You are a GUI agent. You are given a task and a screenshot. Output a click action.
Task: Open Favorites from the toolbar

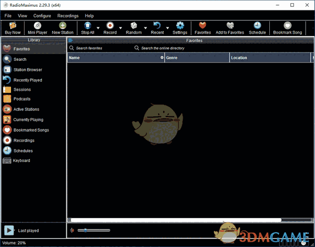tap(203, 28)
